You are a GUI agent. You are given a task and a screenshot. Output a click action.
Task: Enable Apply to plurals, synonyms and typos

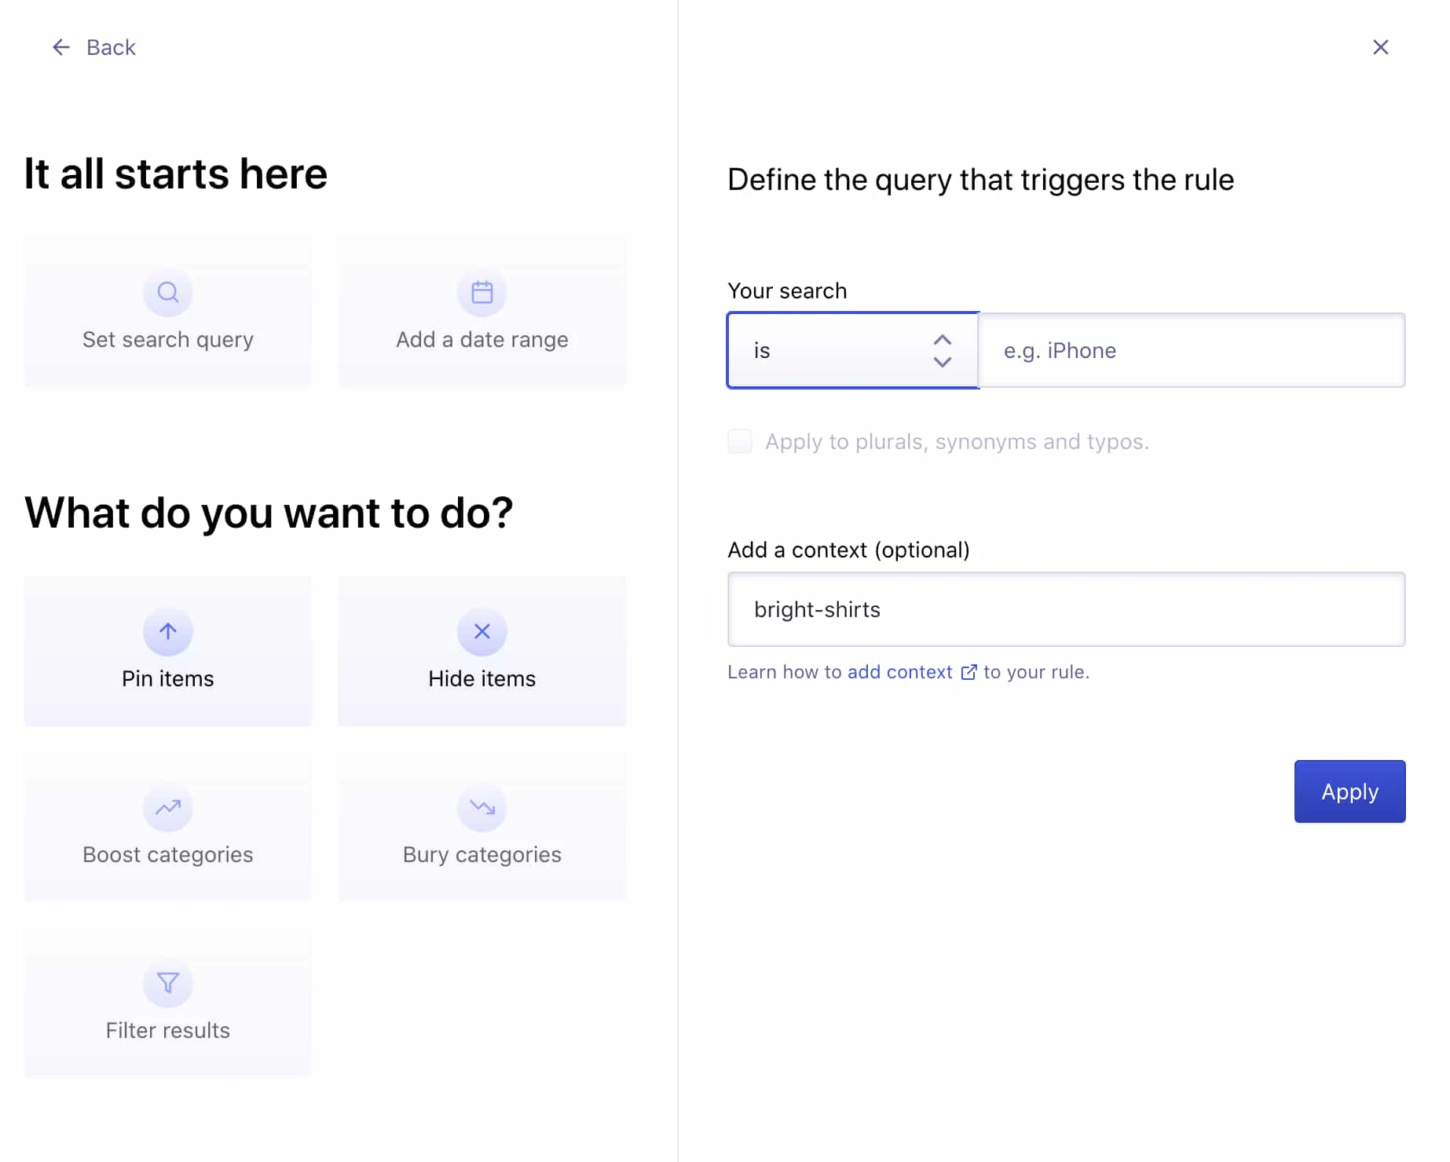[739, 441]
